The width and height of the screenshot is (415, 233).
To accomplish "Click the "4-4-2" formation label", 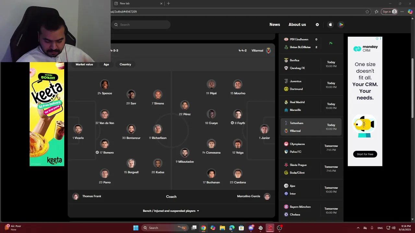I will click(243, 50).
